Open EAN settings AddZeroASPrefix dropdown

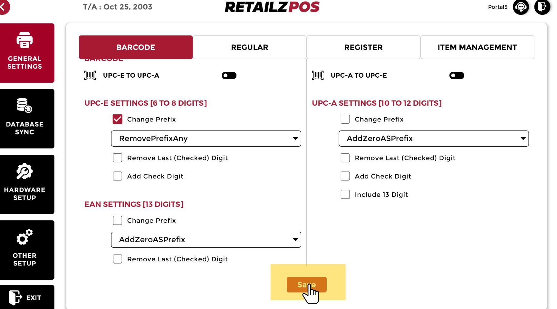tap(206, 240)
